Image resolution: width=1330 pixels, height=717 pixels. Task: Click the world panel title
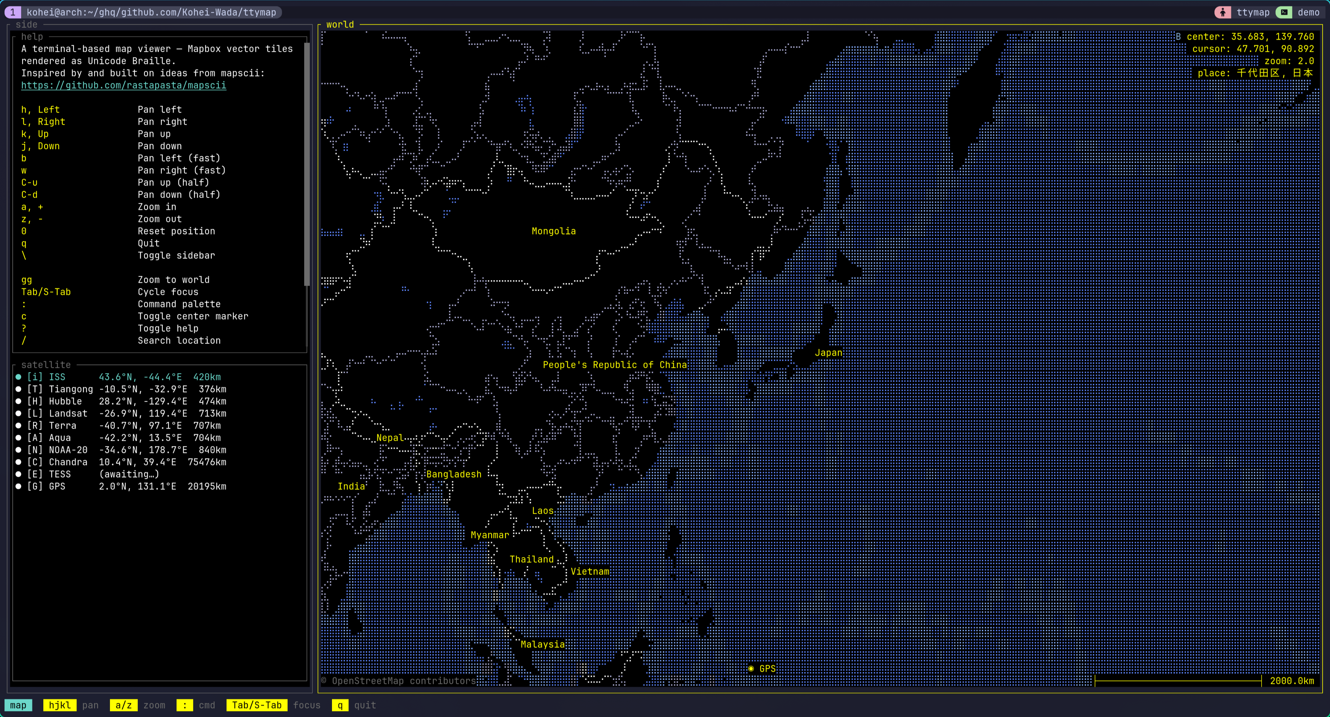click(x=340, y=24)
